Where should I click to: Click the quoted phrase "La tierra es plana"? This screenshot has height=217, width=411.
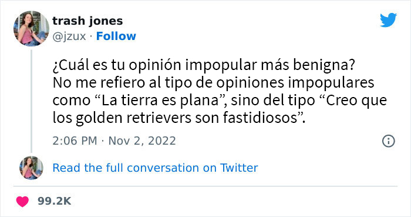click(x=160, y=100)
